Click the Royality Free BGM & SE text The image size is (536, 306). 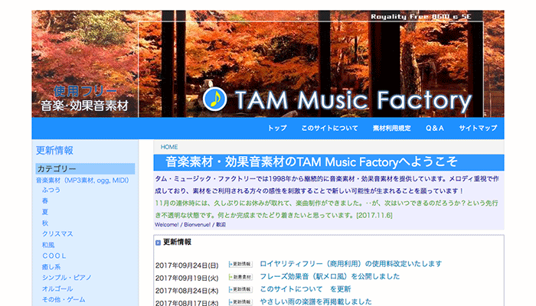421,16
